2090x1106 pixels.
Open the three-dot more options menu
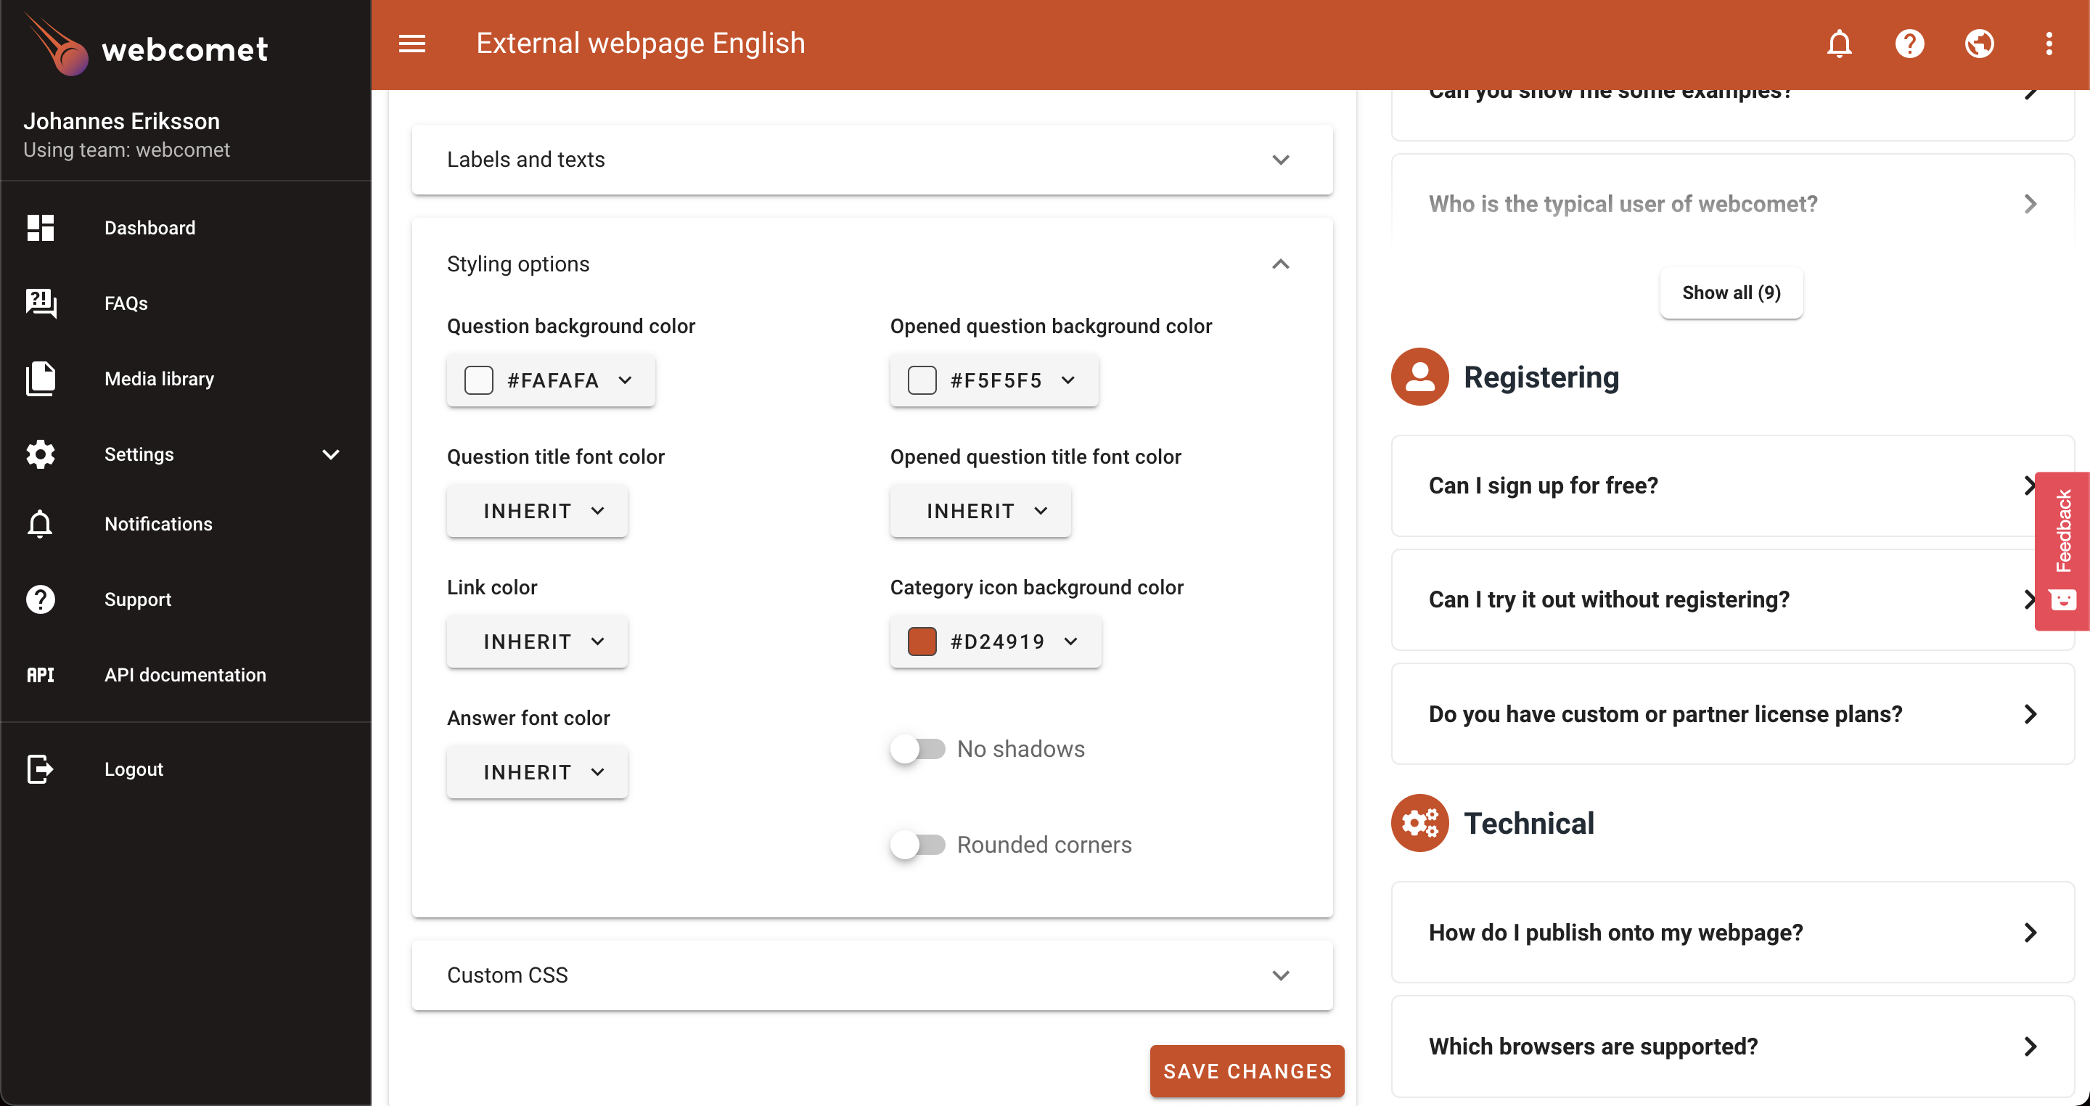[x=2049, y=44]
